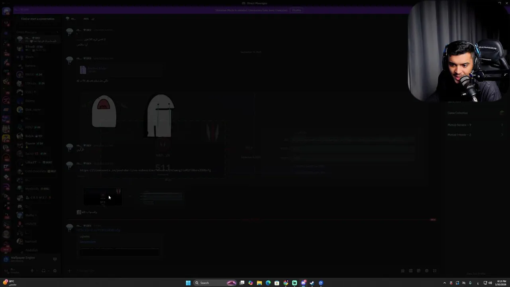Open the Windows Start menu
This screenshot has height=287, width=510.
[188, 283]
